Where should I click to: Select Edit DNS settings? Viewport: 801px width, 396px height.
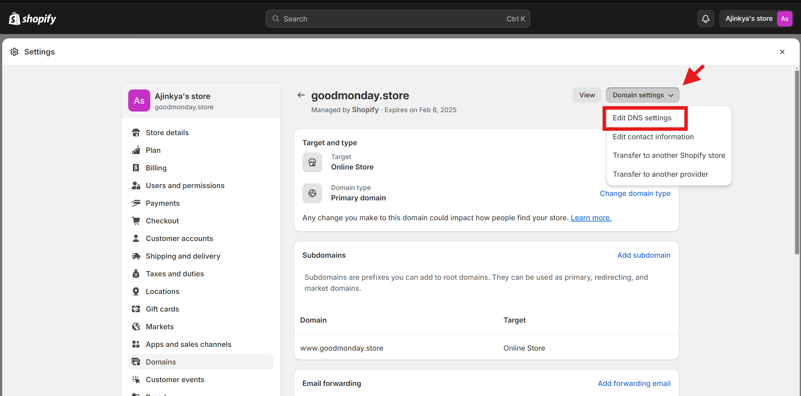point(642,118)
